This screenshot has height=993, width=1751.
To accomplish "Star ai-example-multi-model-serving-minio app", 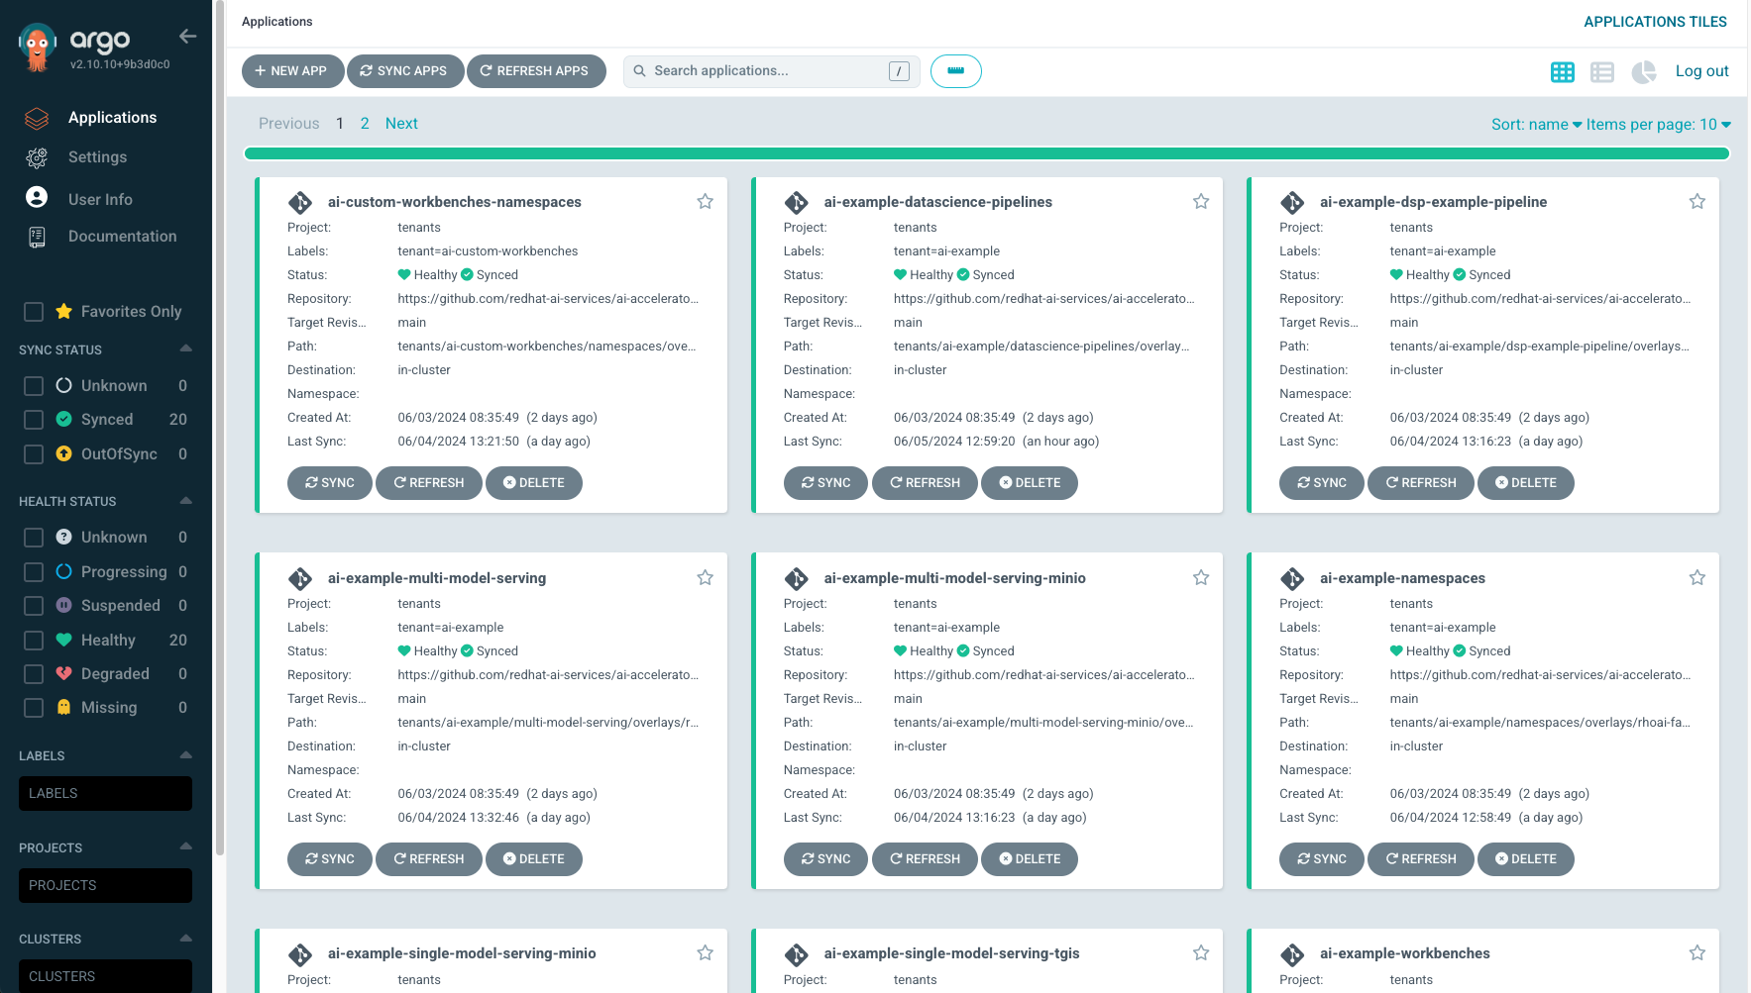I will [1201, 577].
